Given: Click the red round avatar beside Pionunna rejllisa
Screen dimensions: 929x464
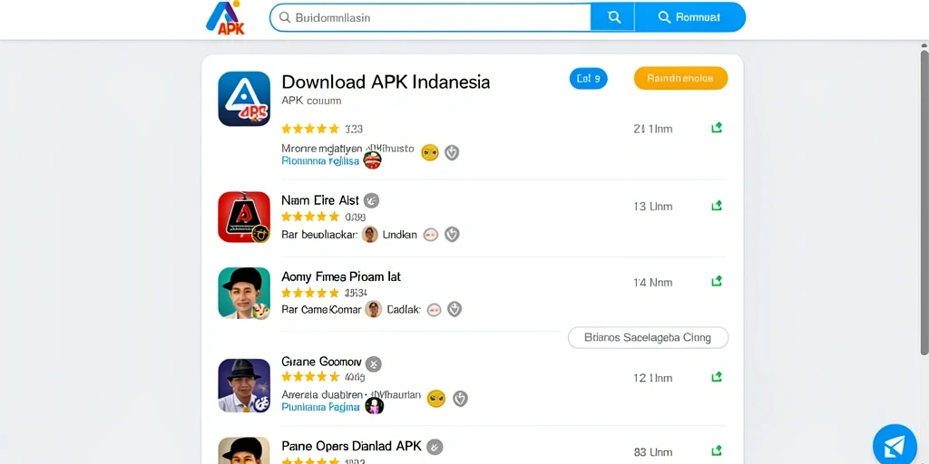Looking at the screenshot, I should [372, 159].
